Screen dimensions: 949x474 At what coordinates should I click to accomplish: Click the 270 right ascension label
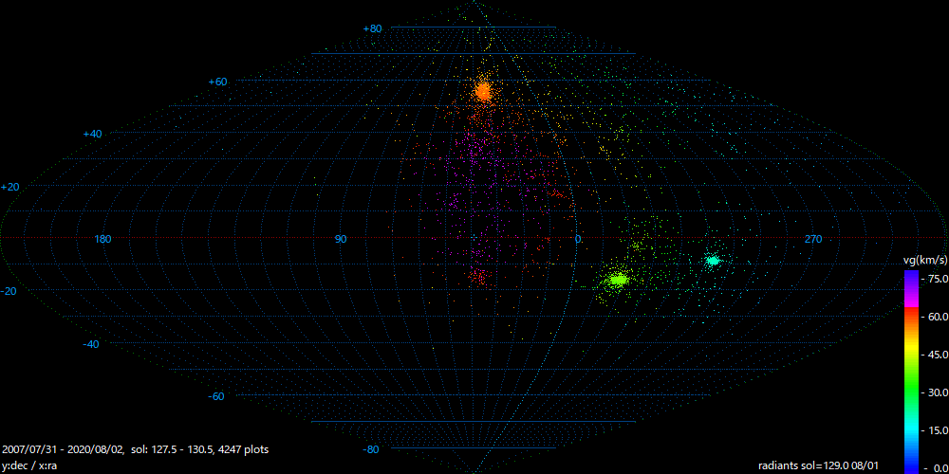coord(813,239)
